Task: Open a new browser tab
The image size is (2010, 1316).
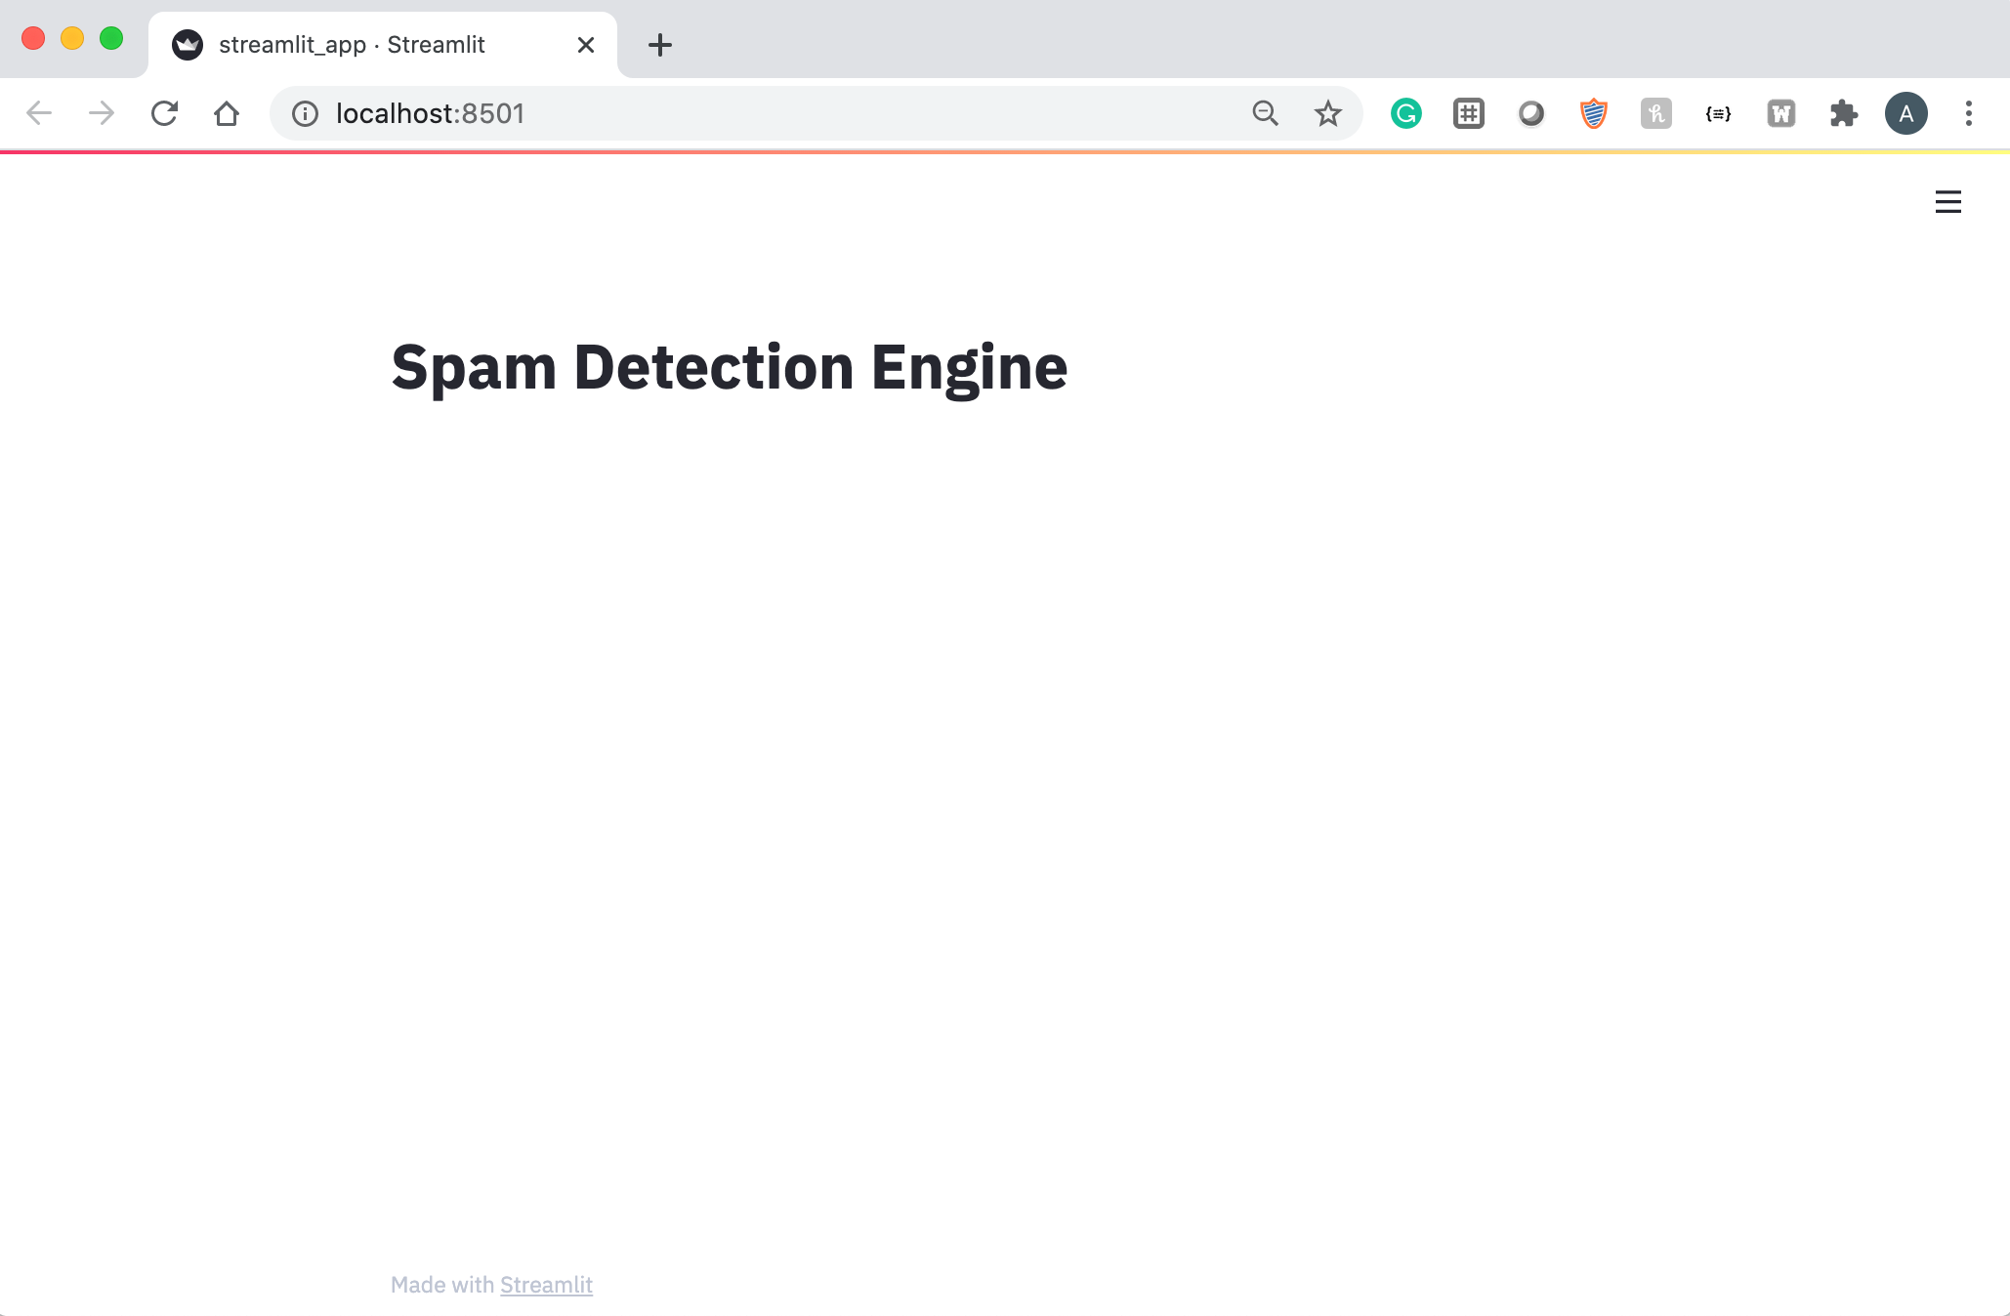Action: [660, 45]
